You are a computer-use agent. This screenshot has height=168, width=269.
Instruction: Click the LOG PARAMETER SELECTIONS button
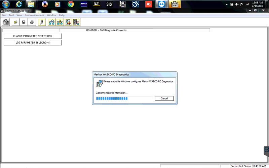(33, 43)
